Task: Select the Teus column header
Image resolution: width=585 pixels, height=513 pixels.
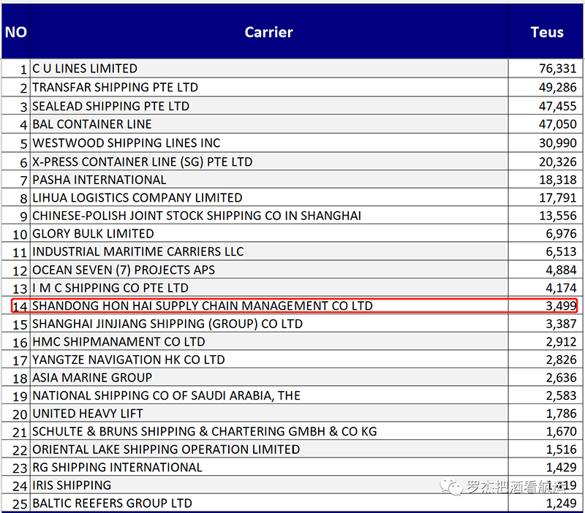Action: coord(546,31)
